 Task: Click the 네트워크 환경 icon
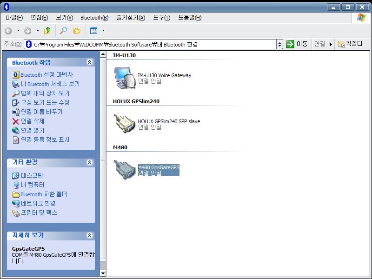click(16, 203)
